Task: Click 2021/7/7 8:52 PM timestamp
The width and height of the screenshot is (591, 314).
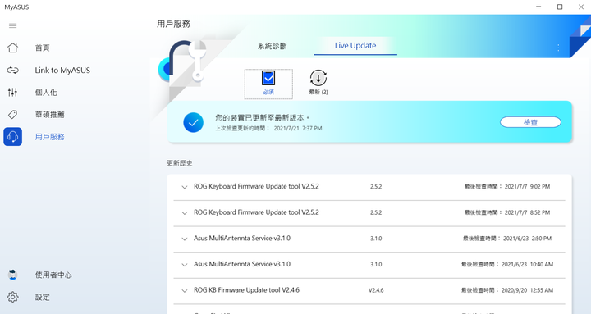Action: [x=527, y=212]
